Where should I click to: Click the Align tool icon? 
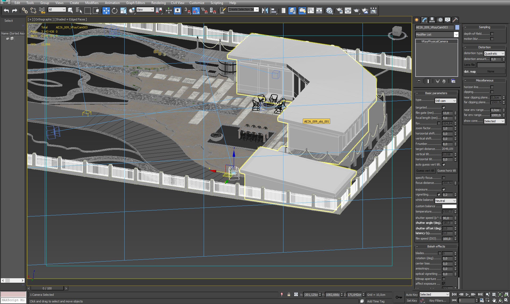274,11
